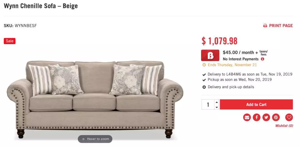Click the Add to Cart button
Image resolution: width=300 pixels, height=147 pixels.
point(256,104)
